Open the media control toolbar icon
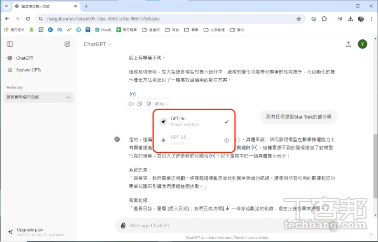This screenshot has width=378, height=242. [340, 19]
